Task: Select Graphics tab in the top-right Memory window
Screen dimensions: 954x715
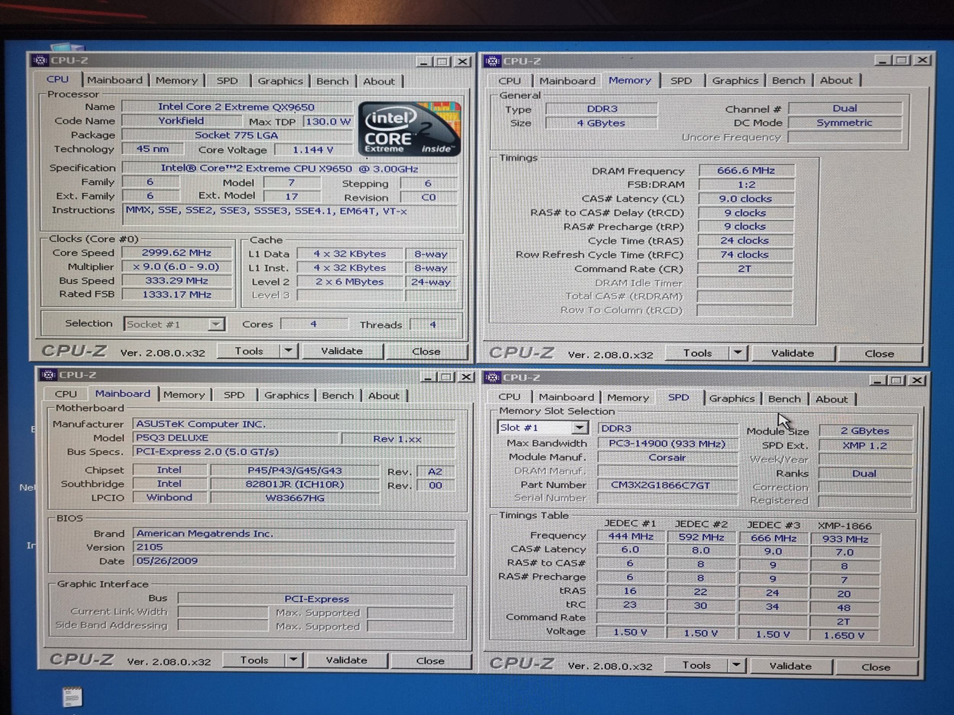Action: [x=735, y=80]
